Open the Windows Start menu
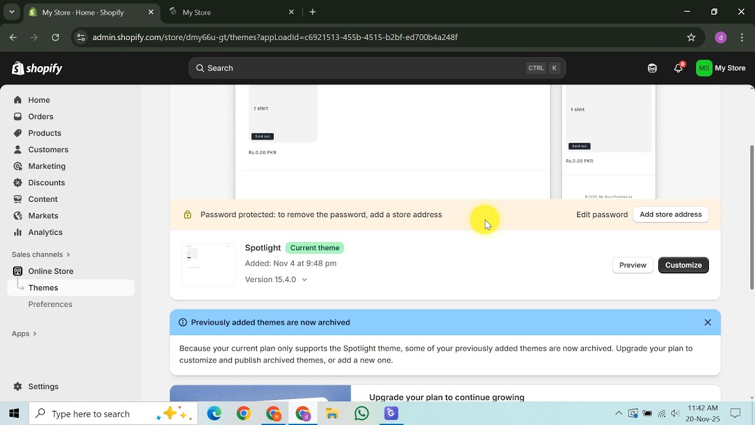The height and width of the screenshot is (425, 755). click(x=14, y=414)
